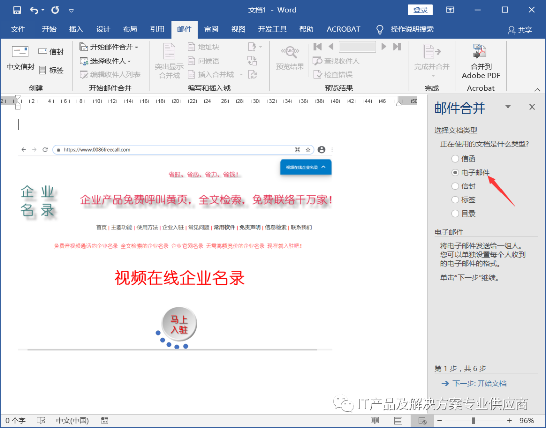546x428 pixels.
Task: Go to first record arrow
Action: (317, 46)
